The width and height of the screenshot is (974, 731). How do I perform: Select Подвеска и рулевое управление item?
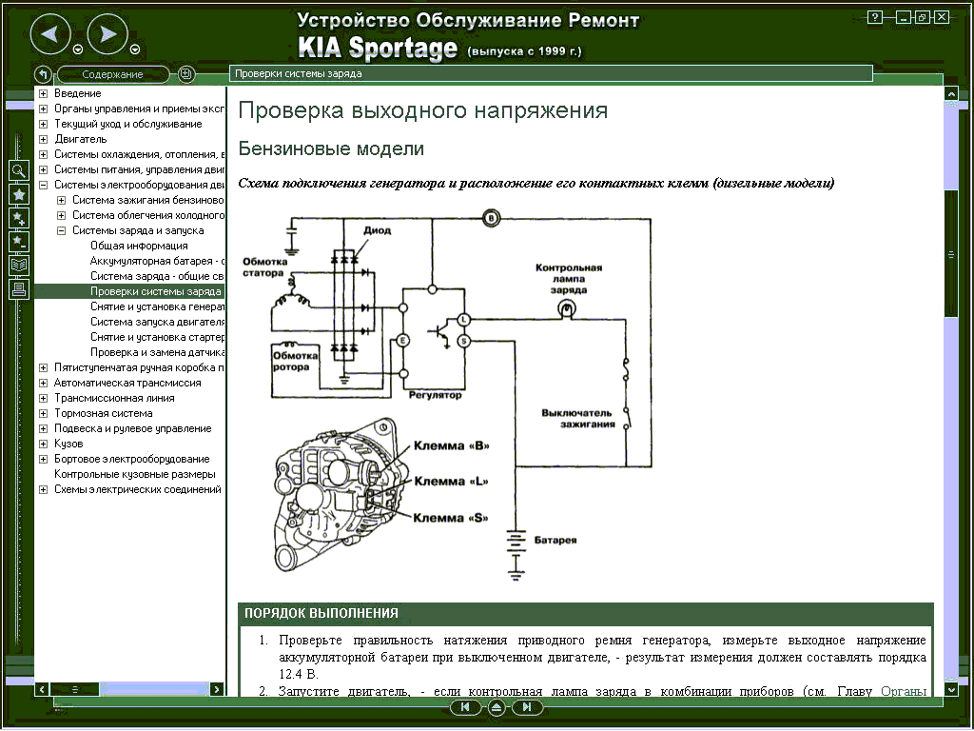point(133,428)
